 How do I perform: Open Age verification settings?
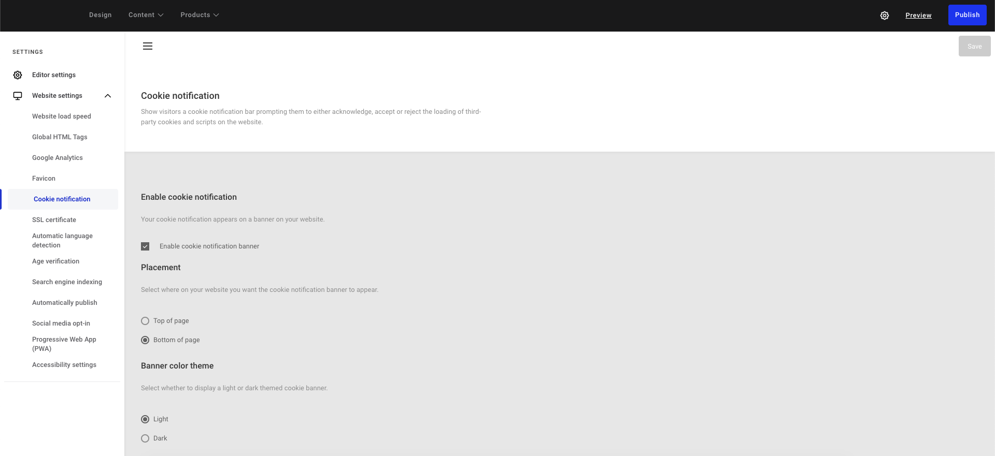pos(55,261)
